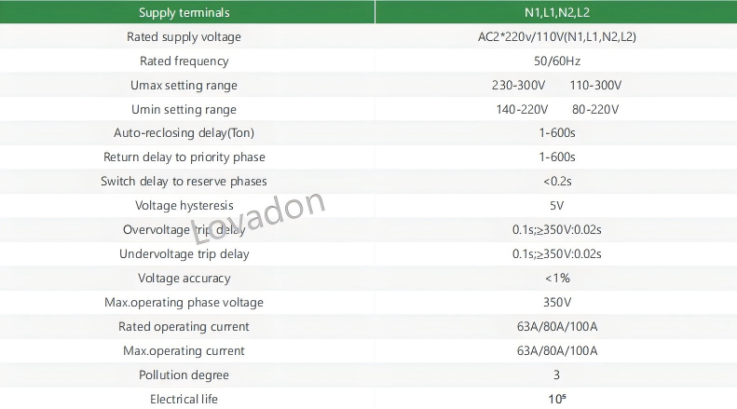Select the '1-600s' value for Auto-reclosing delay
The width and height of the screenshot is (737, 409).
point(557,133)
